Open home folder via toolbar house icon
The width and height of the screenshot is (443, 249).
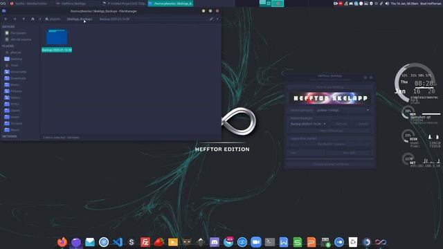coord(33,19)
